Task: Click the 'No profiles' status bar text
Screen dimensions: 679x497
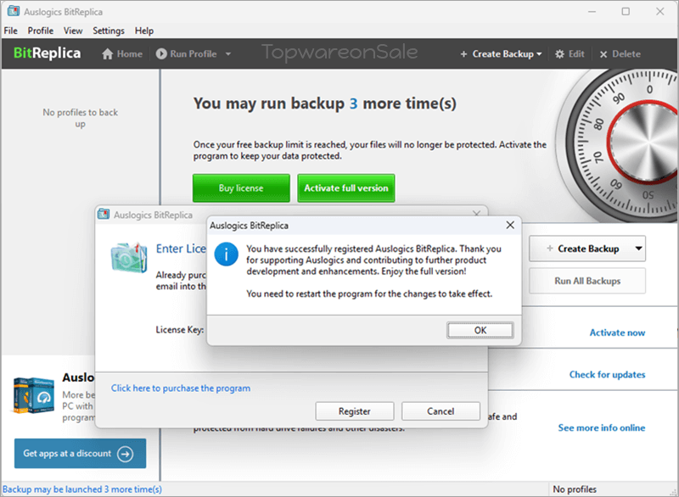Action: coord(575,489)
